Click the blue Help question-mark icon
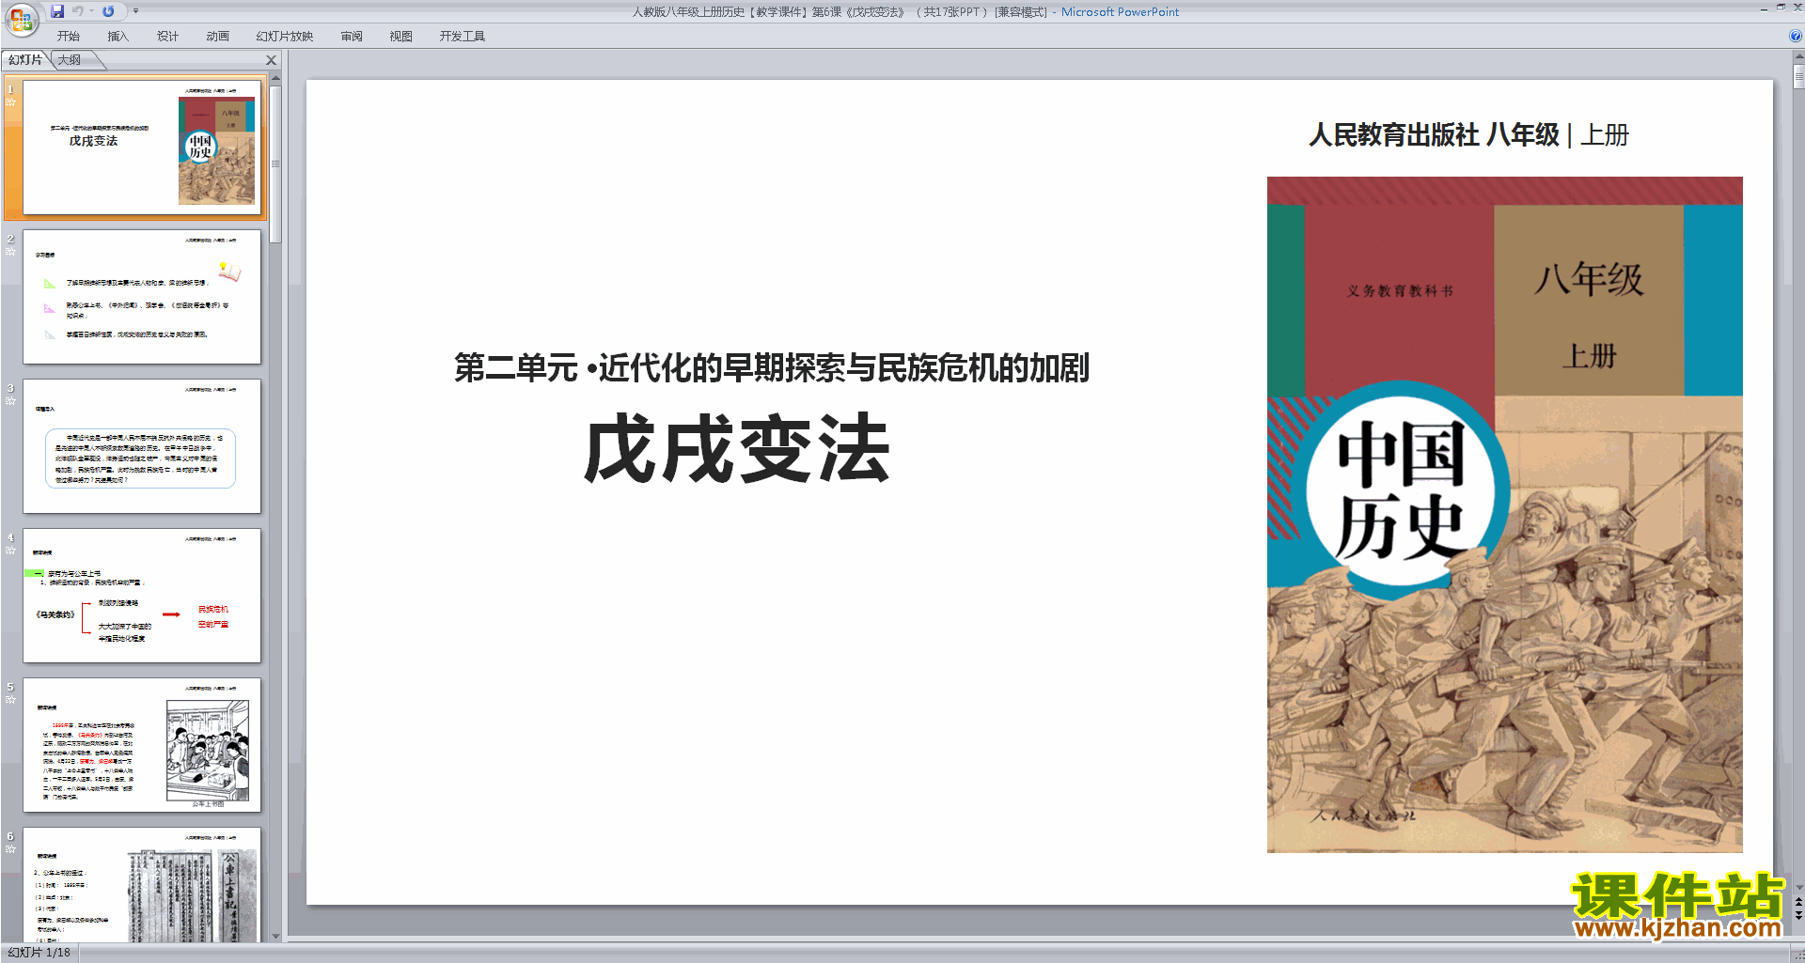The image size is (1805, 963). pyautogui.click(x=1796, y=37)
